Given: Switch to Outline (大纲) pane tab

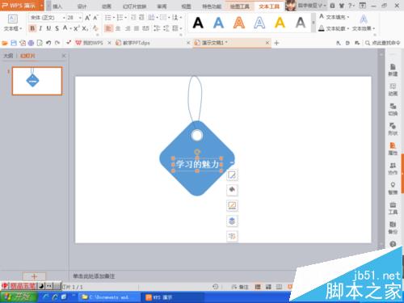Looking at the screenshot, I should (x=8, y=56).
